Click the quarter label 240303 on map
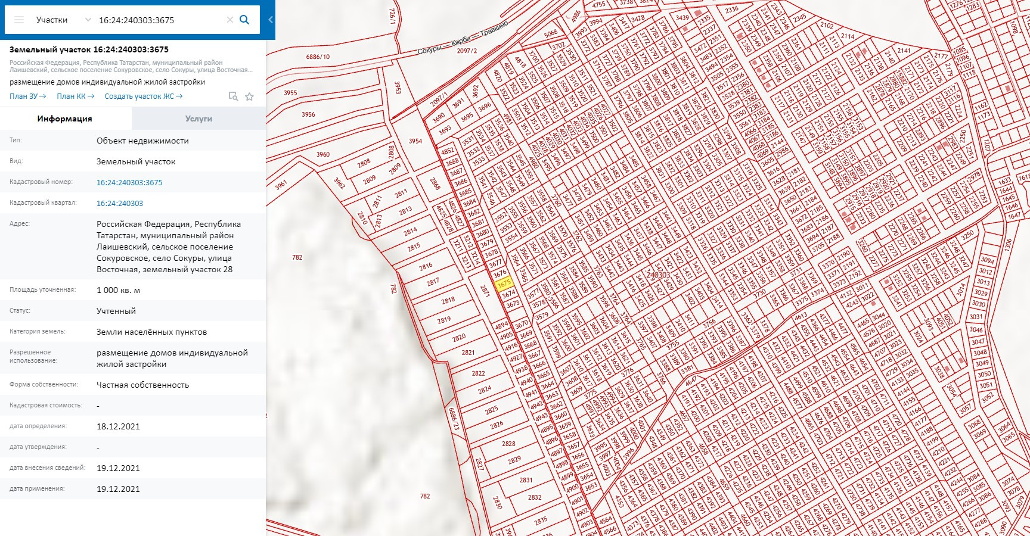Screen dimensions: 1030x536 coord(658,275)
